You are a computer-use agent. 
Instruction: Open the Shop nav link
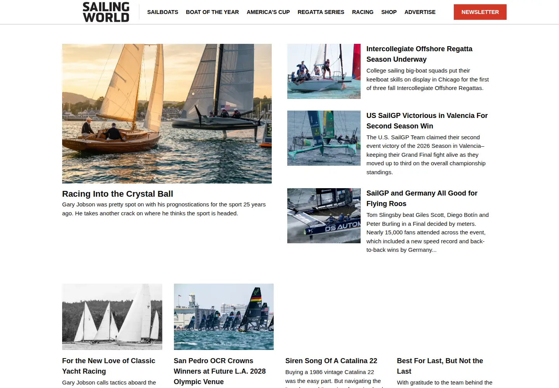(389, 12)
